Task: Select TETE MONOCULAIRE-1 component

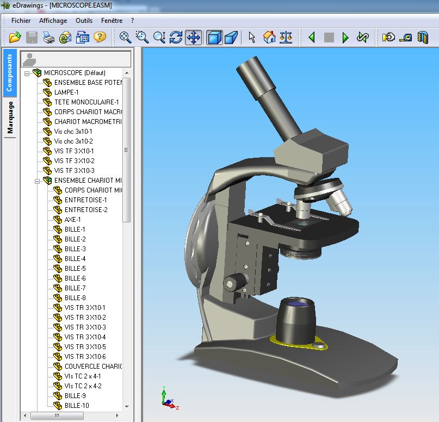Action: click(x=86, y=102)
